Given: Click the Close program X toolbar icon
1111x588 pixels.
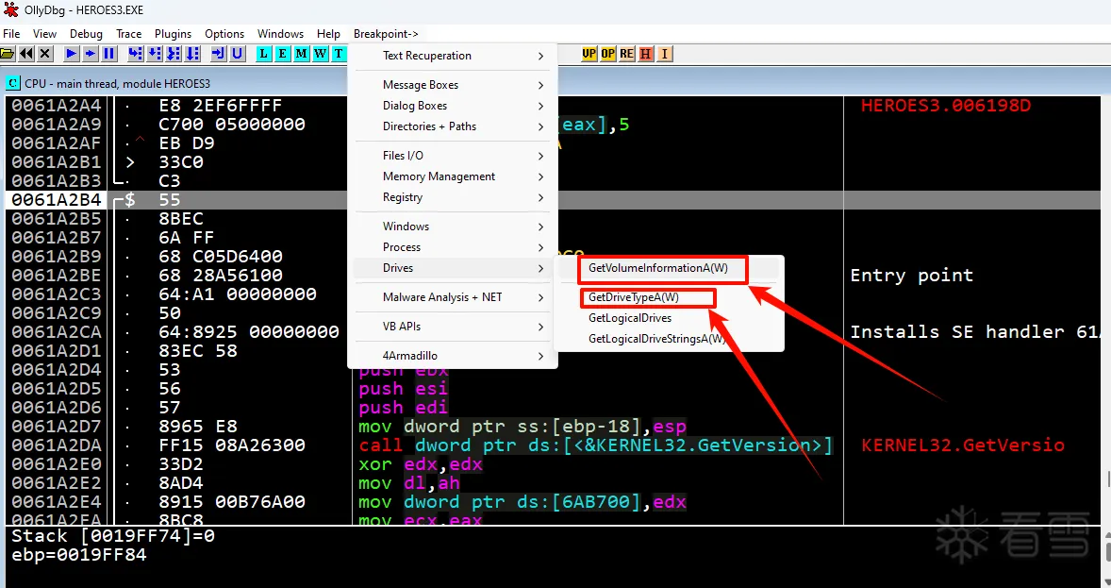Looking at the screenshot, I should [x=45, y=54].
